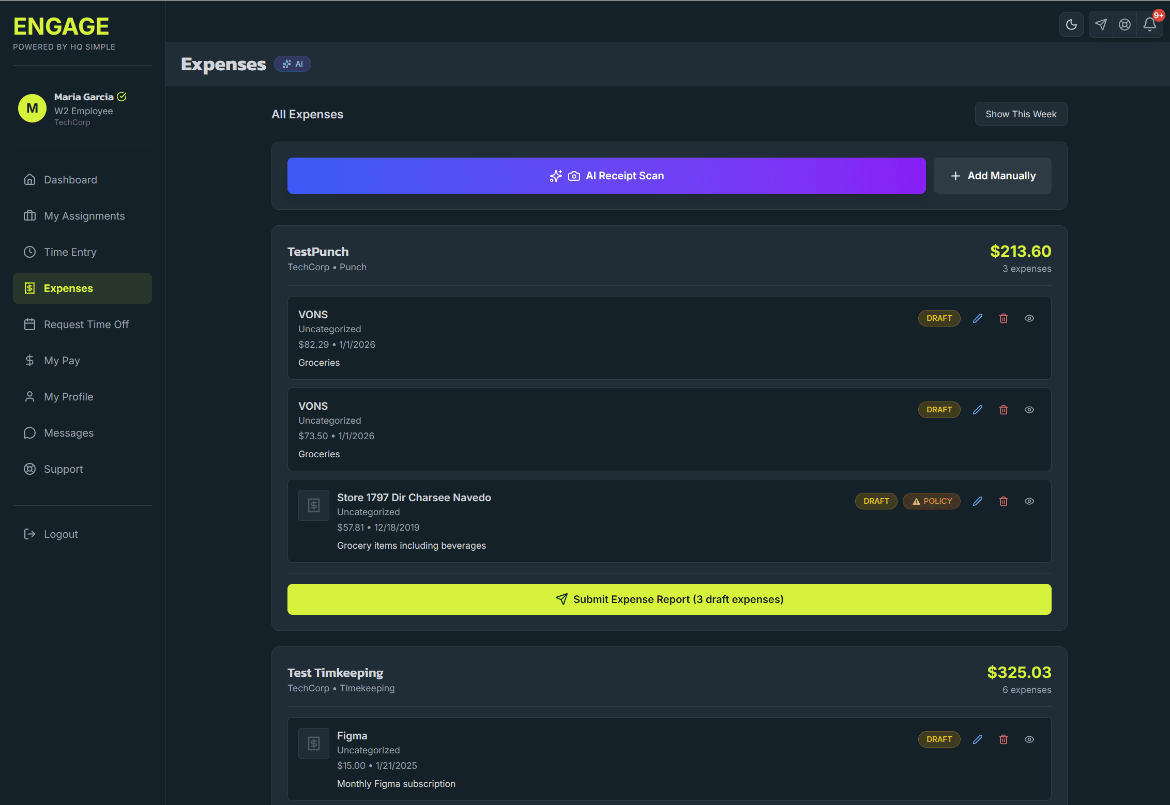The width and height of the screenshot is (1170, 805).
Task: Click the $325.03 total amount
Action: click(x=1019, y=672)
